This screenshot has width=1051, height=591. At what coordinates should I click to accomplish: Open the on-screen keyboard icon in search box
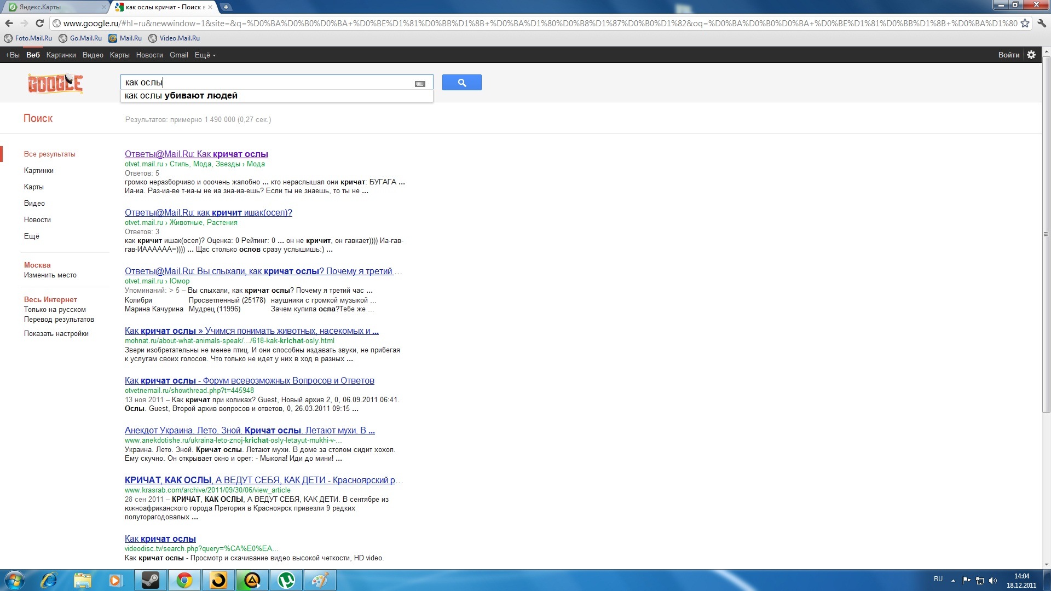click(x=420, y=84)
